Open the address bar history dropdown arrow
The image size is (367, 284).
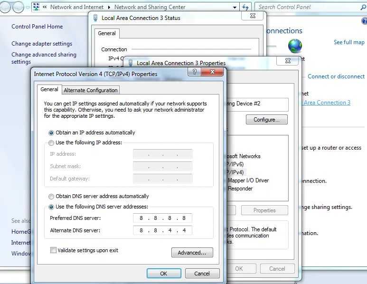235,7
